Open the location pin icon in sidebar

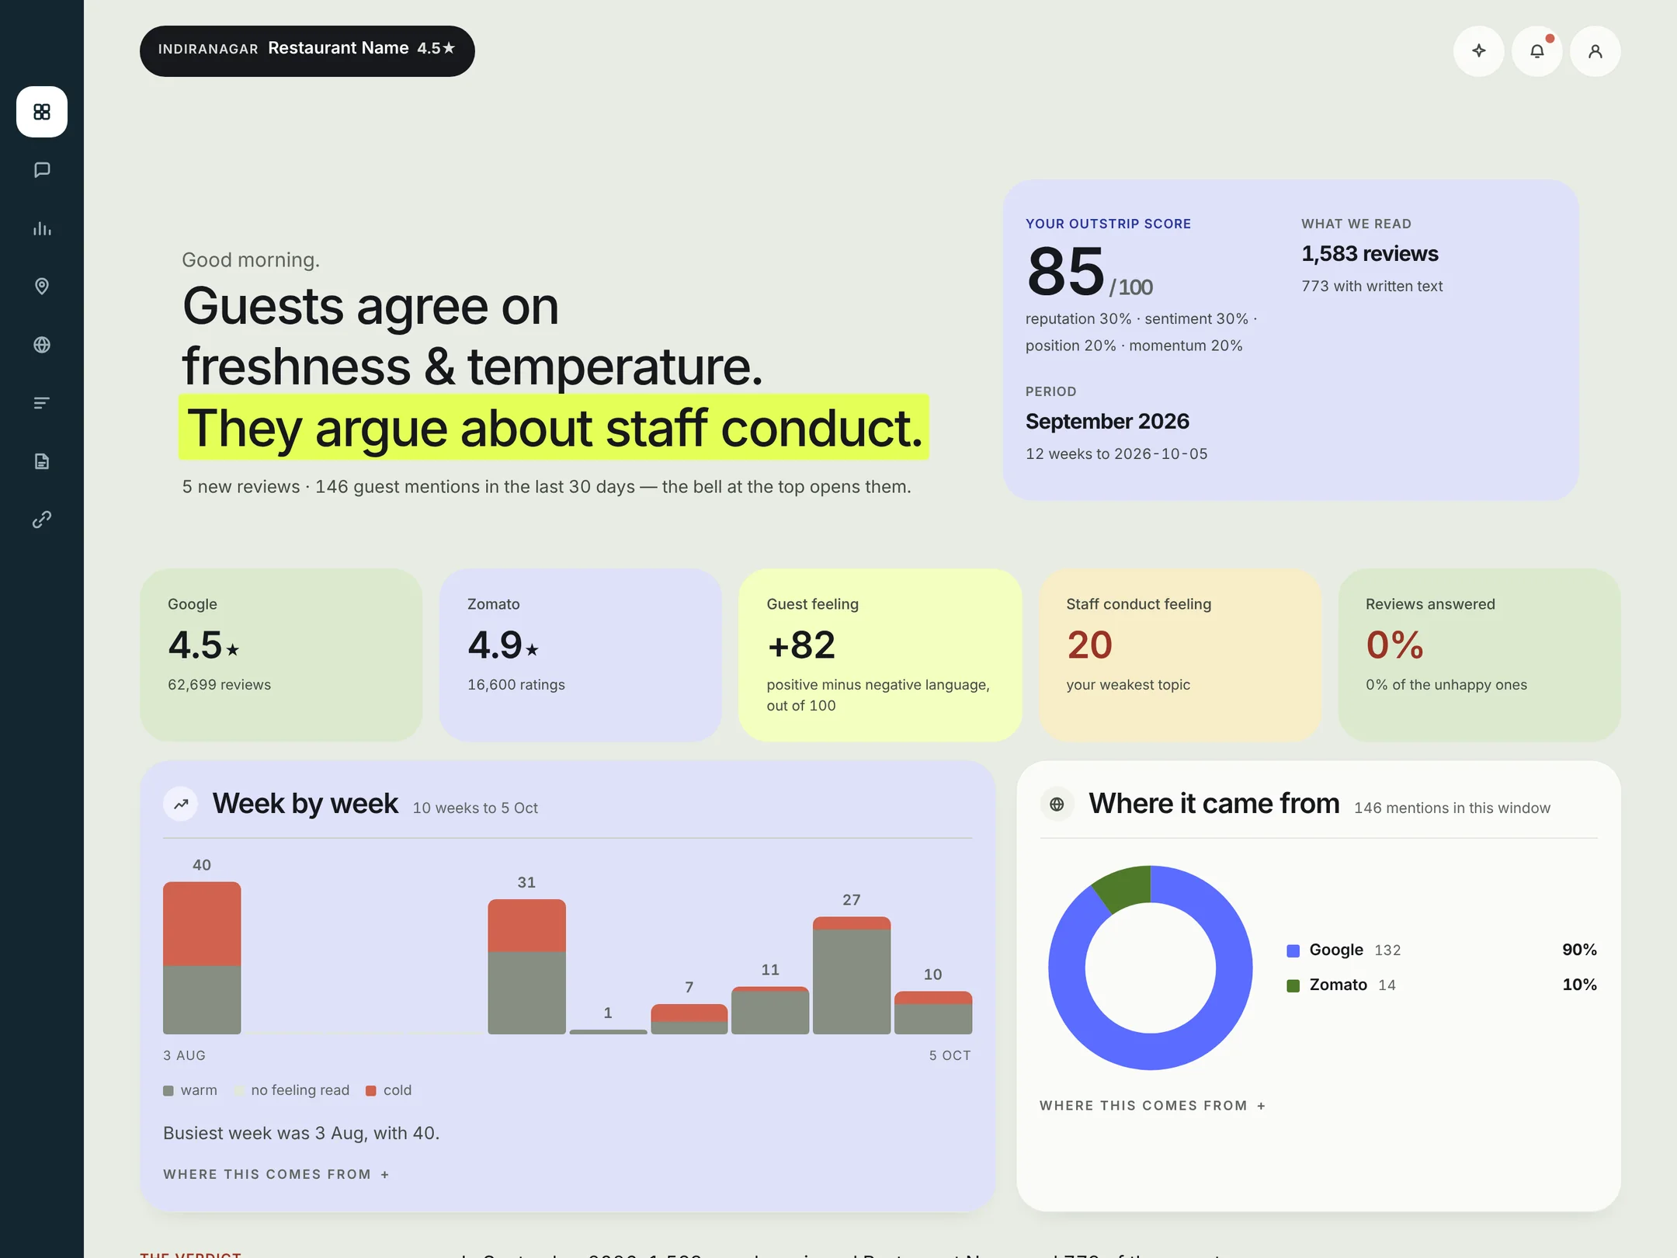[42, 287]
